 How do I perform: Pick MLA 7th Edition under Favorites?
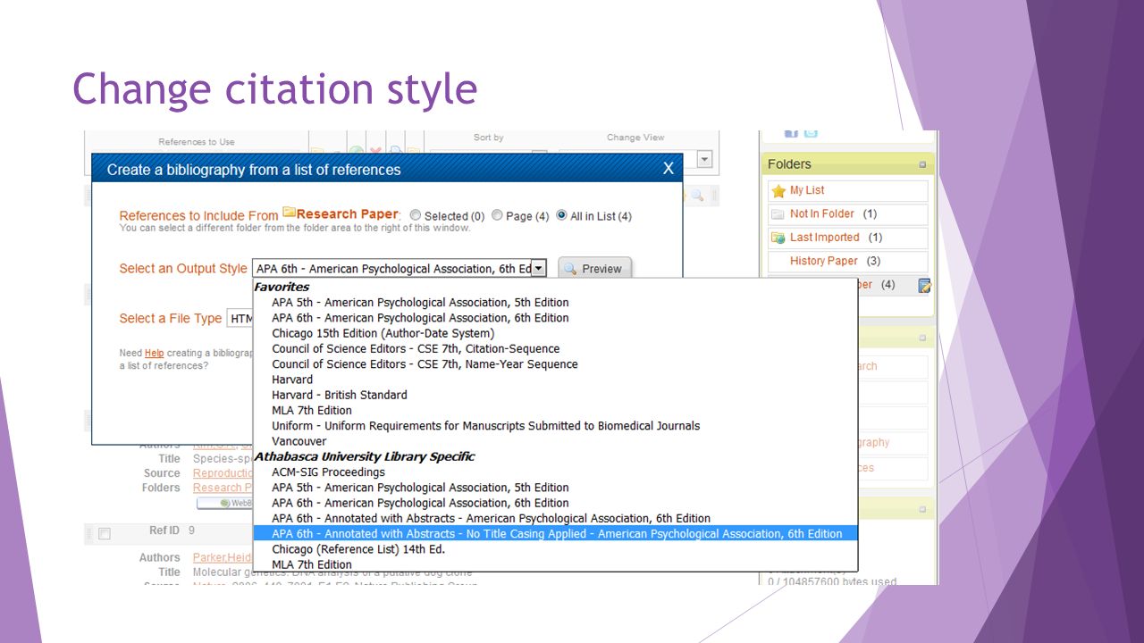[312, 410]
